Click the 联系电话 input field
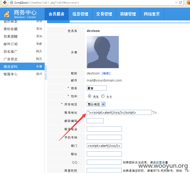The height and width of the screenshot is (173, 190). pos(104,129)
